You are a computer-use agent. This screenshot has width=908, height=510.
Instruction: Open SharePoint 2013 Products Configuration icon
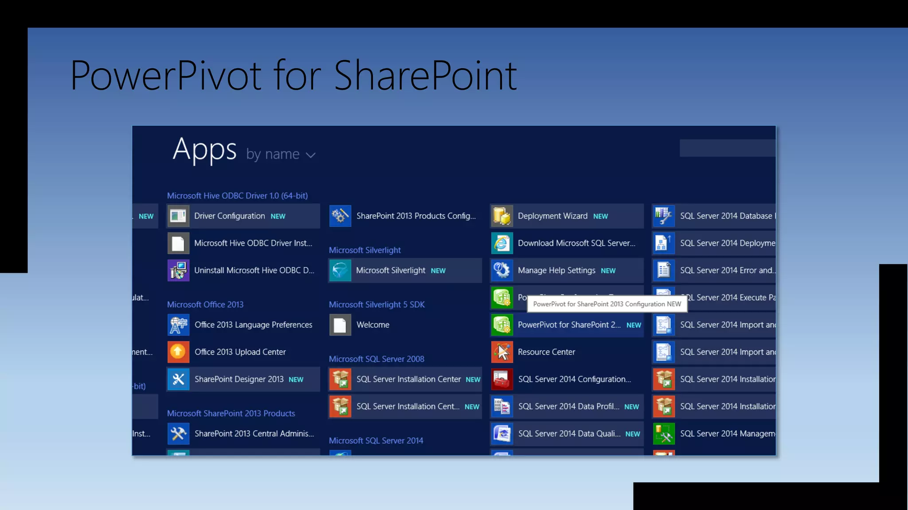340,216
